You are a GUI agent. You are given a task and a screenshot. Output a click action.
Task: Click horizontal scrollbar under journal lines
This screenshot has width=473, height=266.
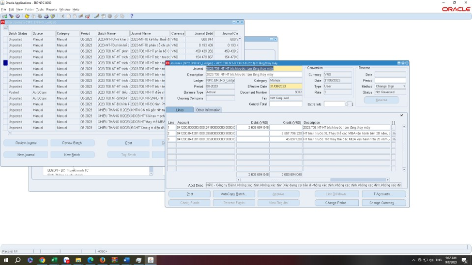point(313,180)
